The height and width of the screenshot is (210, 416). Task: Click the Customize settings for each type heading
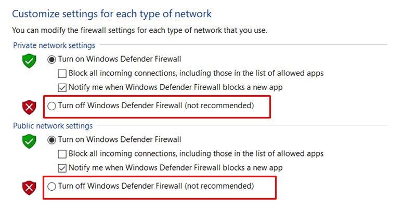[x=112, y=14]
